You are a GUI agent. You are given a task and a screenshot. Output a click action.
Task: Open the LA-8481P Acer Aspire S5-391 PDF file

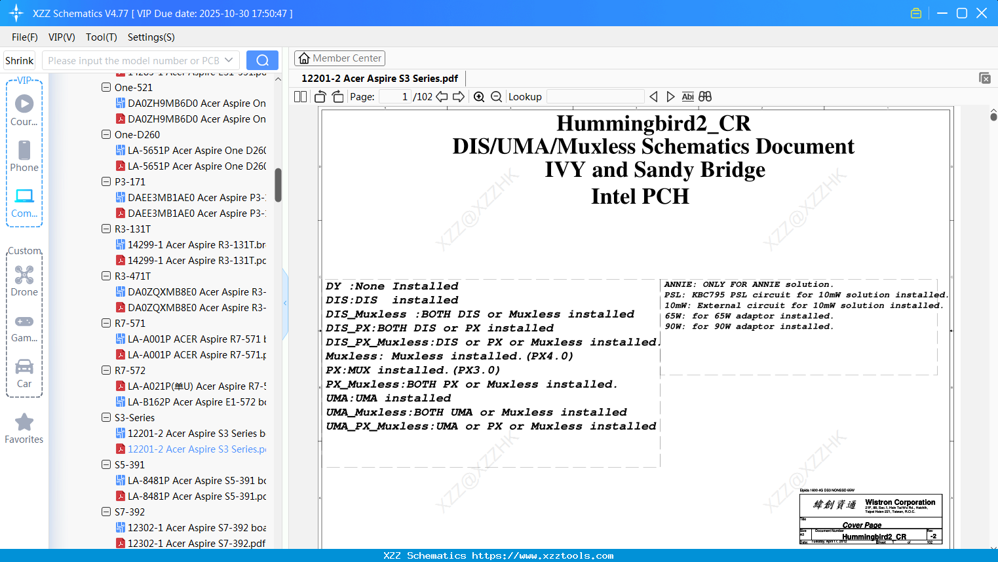pos(191,496)
